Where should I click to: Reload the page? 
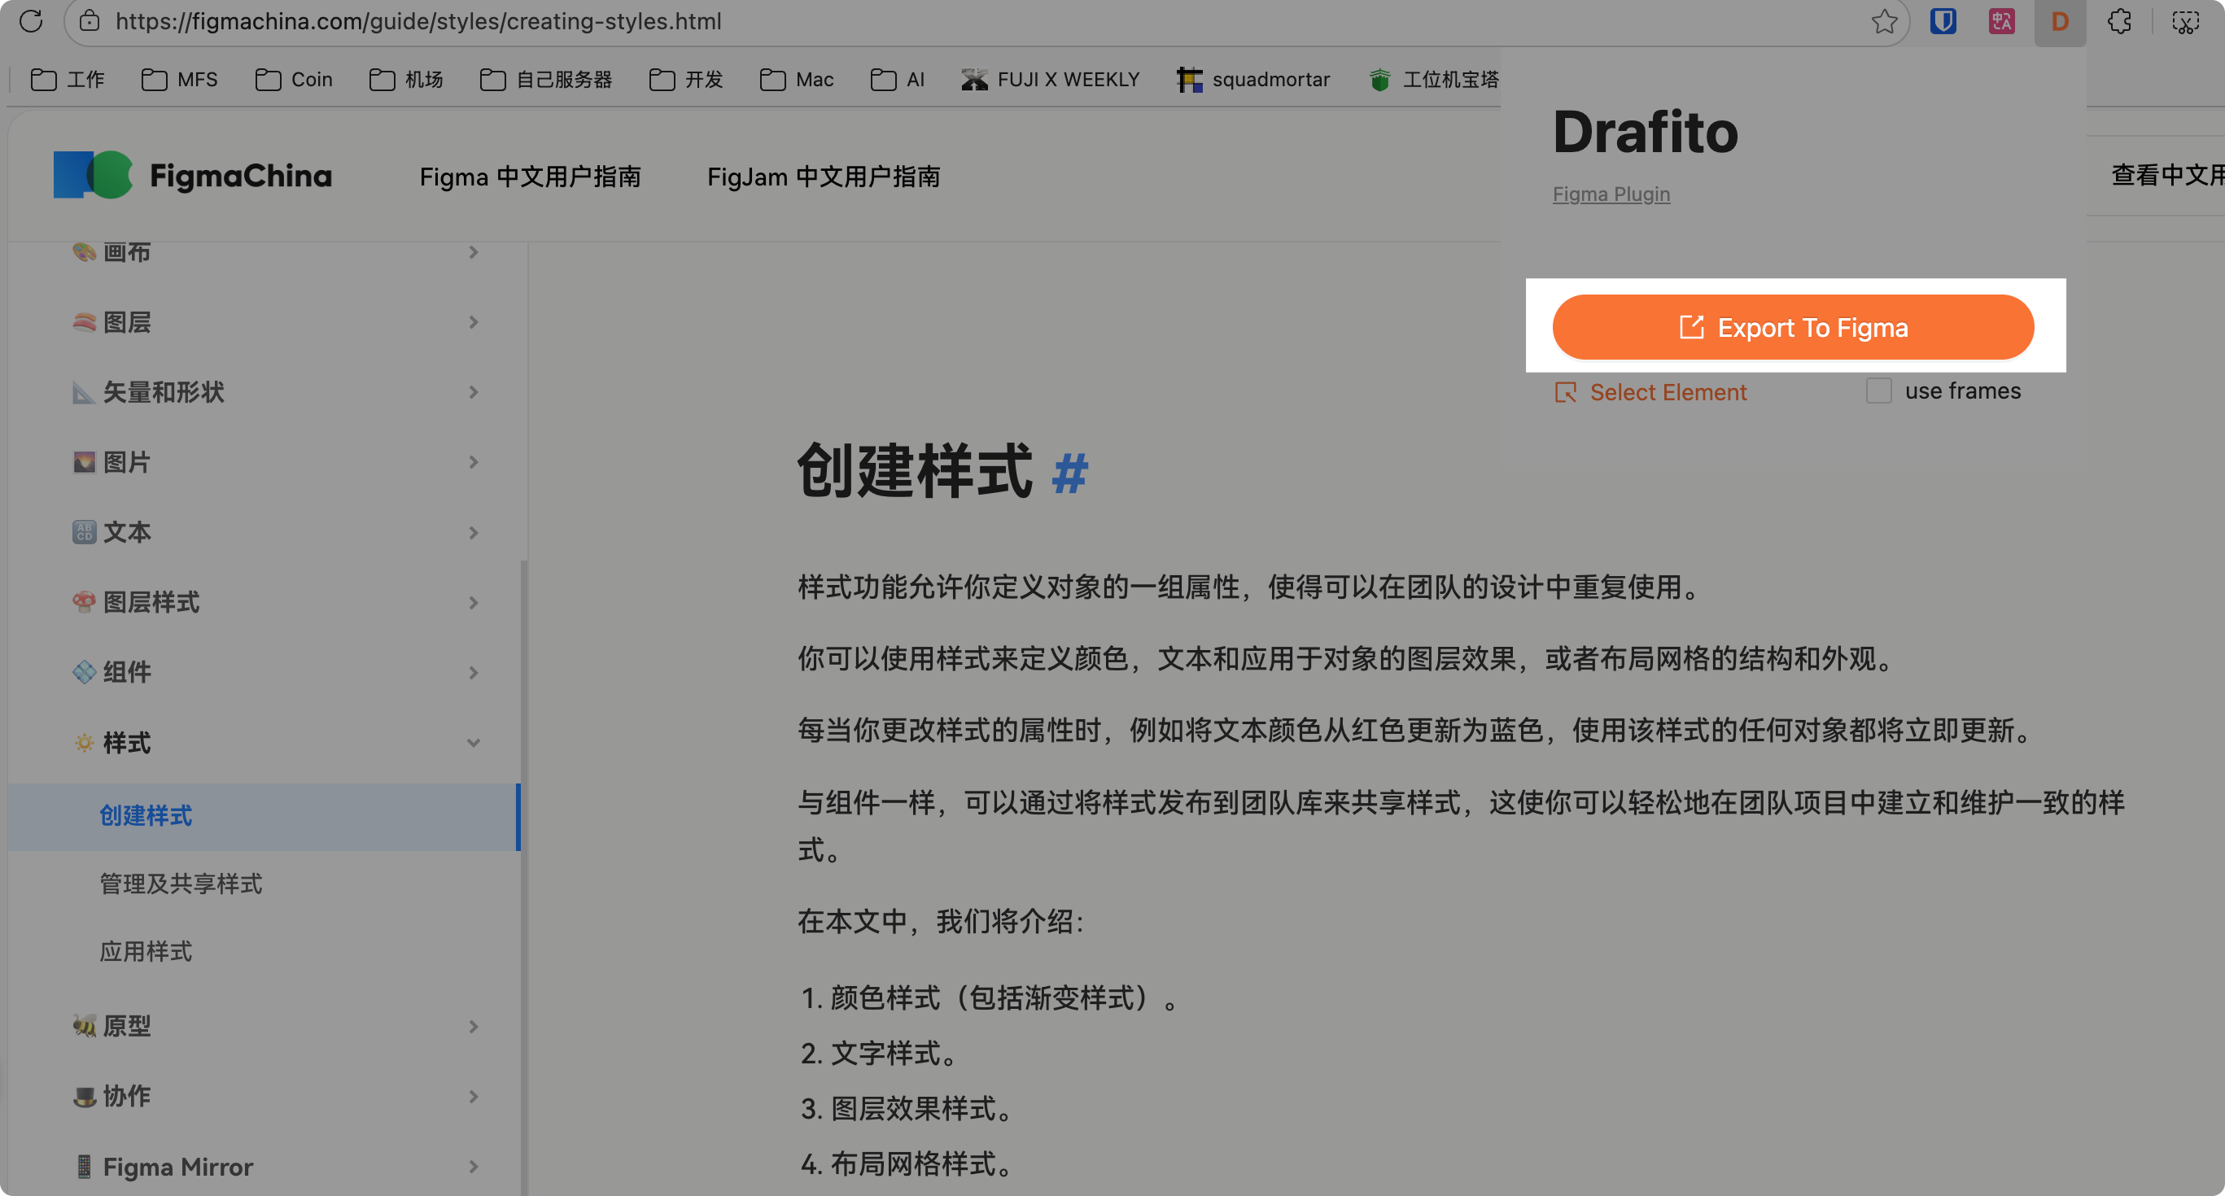[x=31, y=20]
